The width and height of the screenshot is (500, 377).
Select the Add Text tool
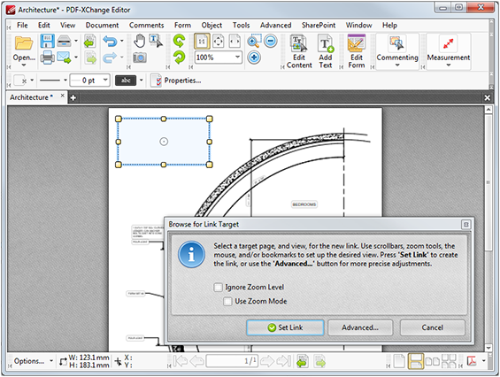[x=326, y=51]
